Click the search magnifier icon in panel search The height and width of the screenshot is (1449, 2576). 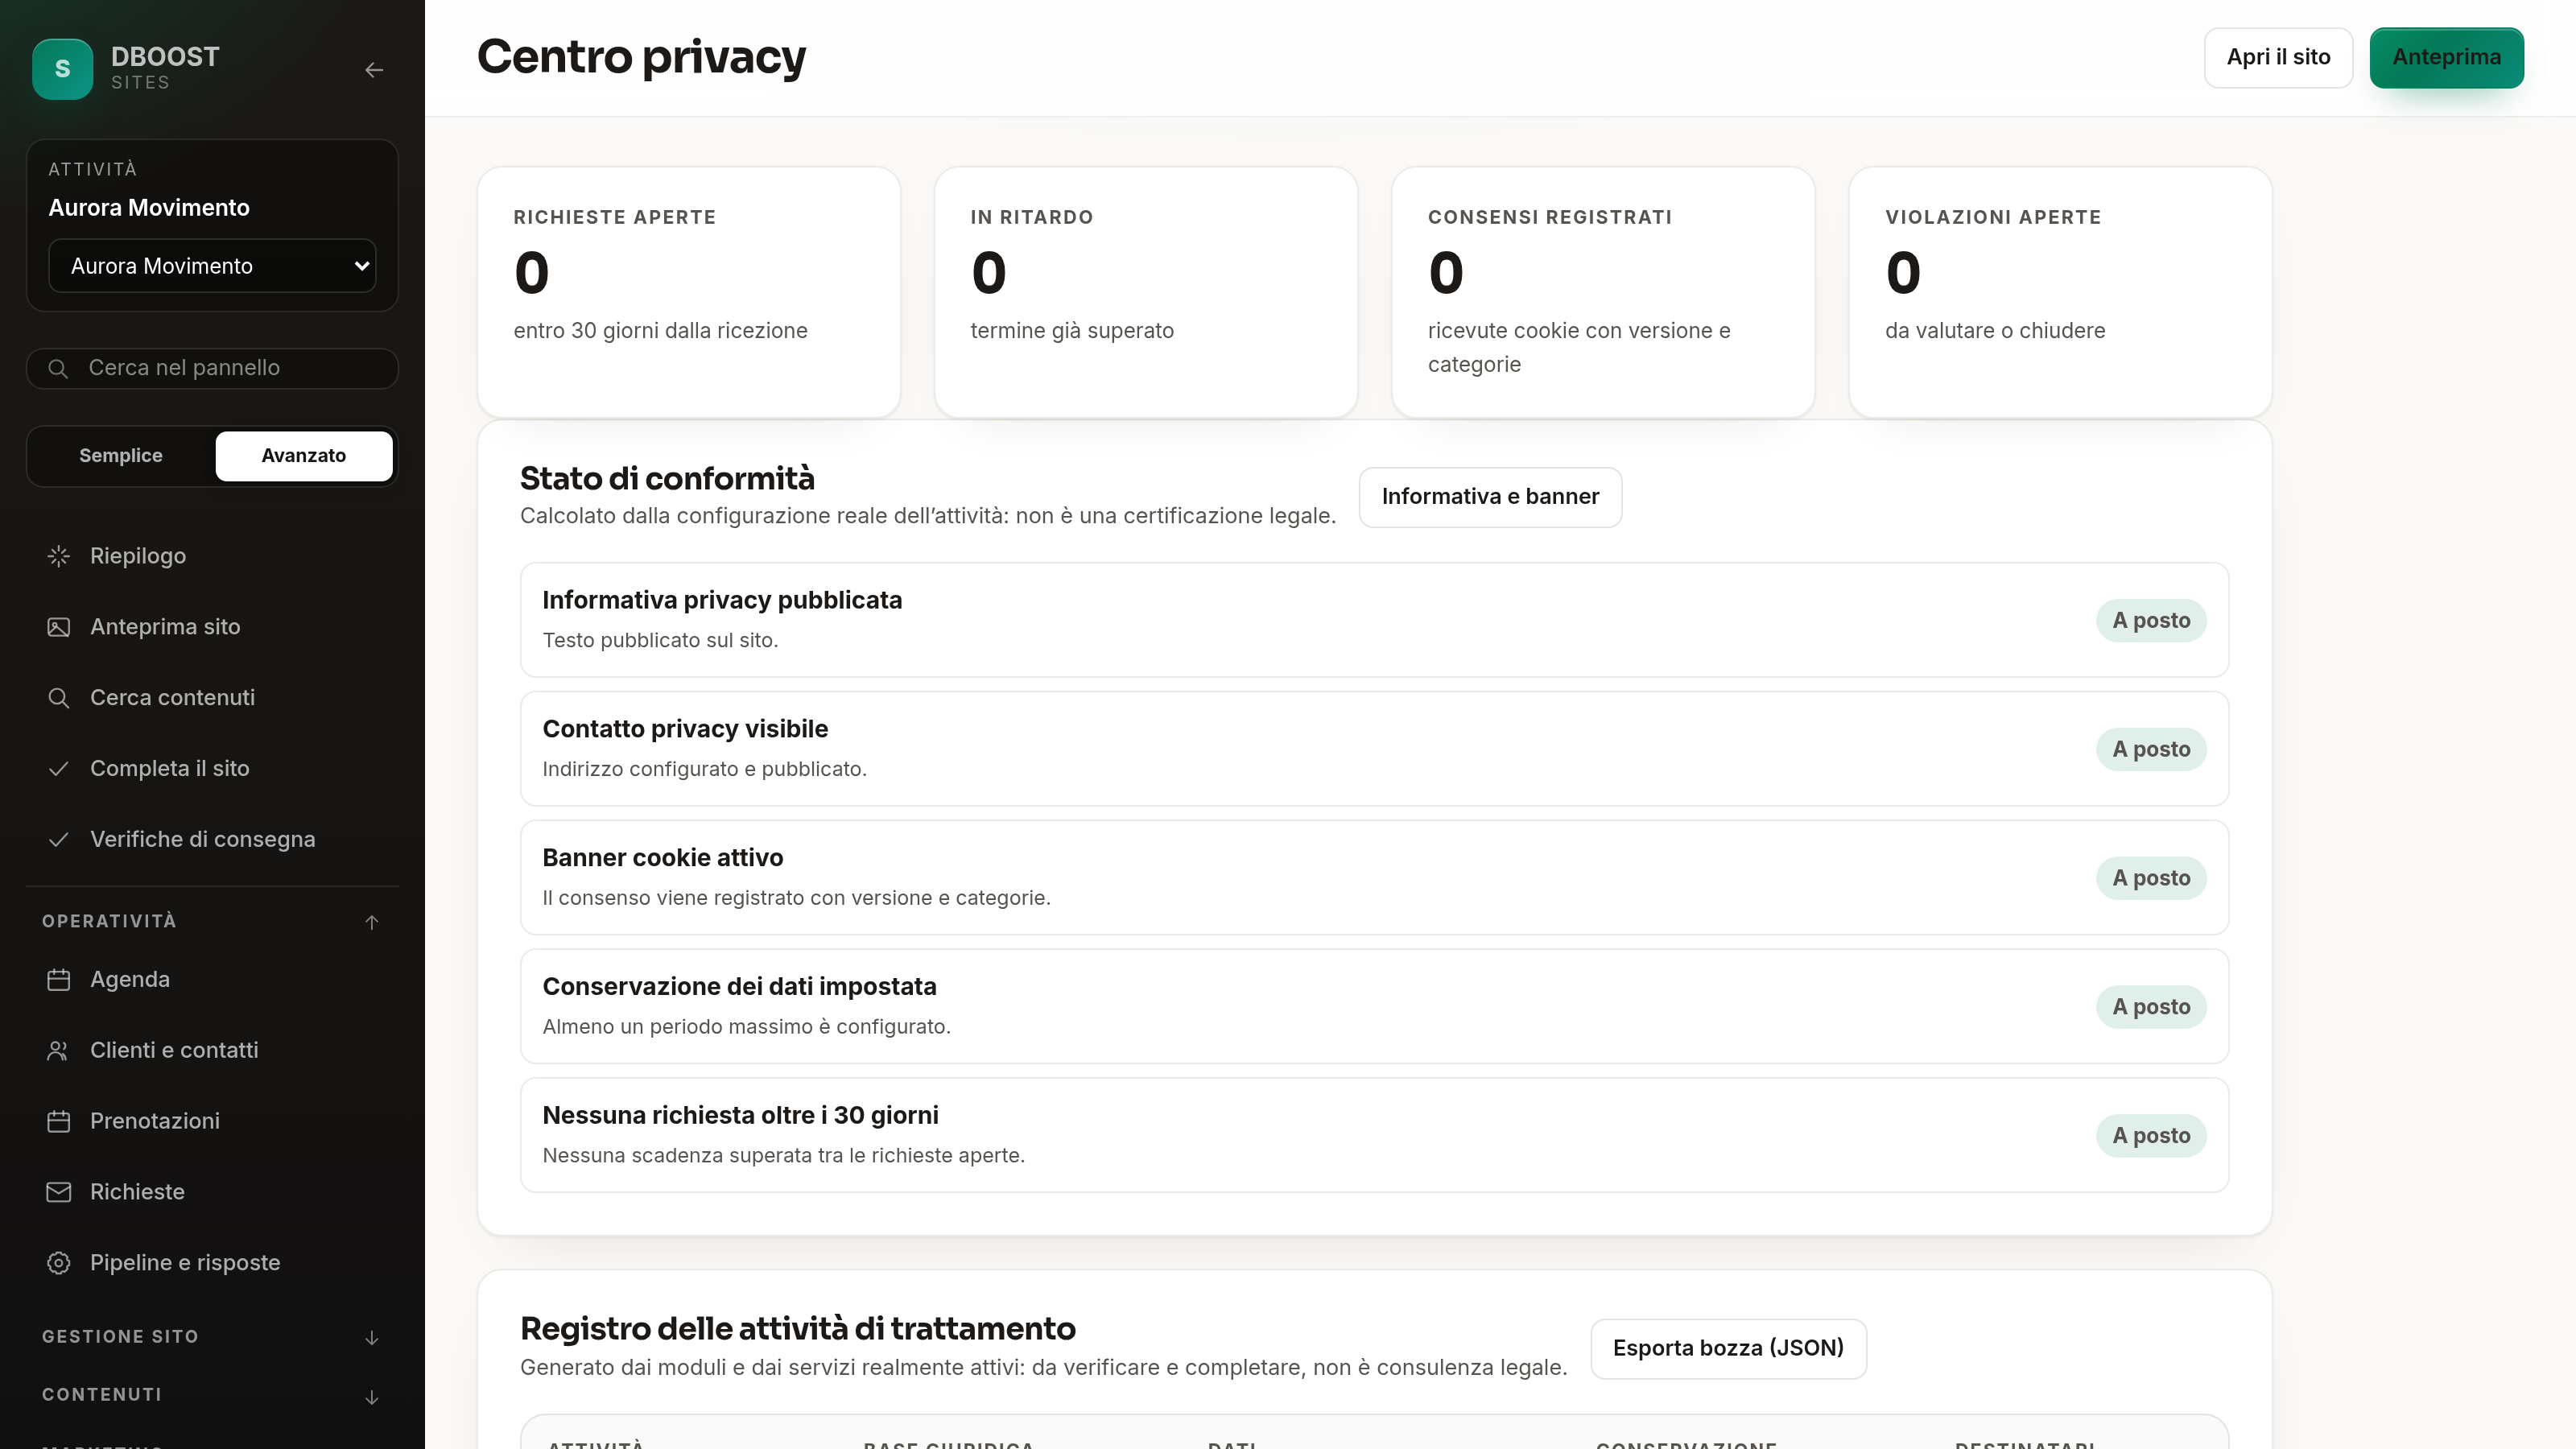58,368
